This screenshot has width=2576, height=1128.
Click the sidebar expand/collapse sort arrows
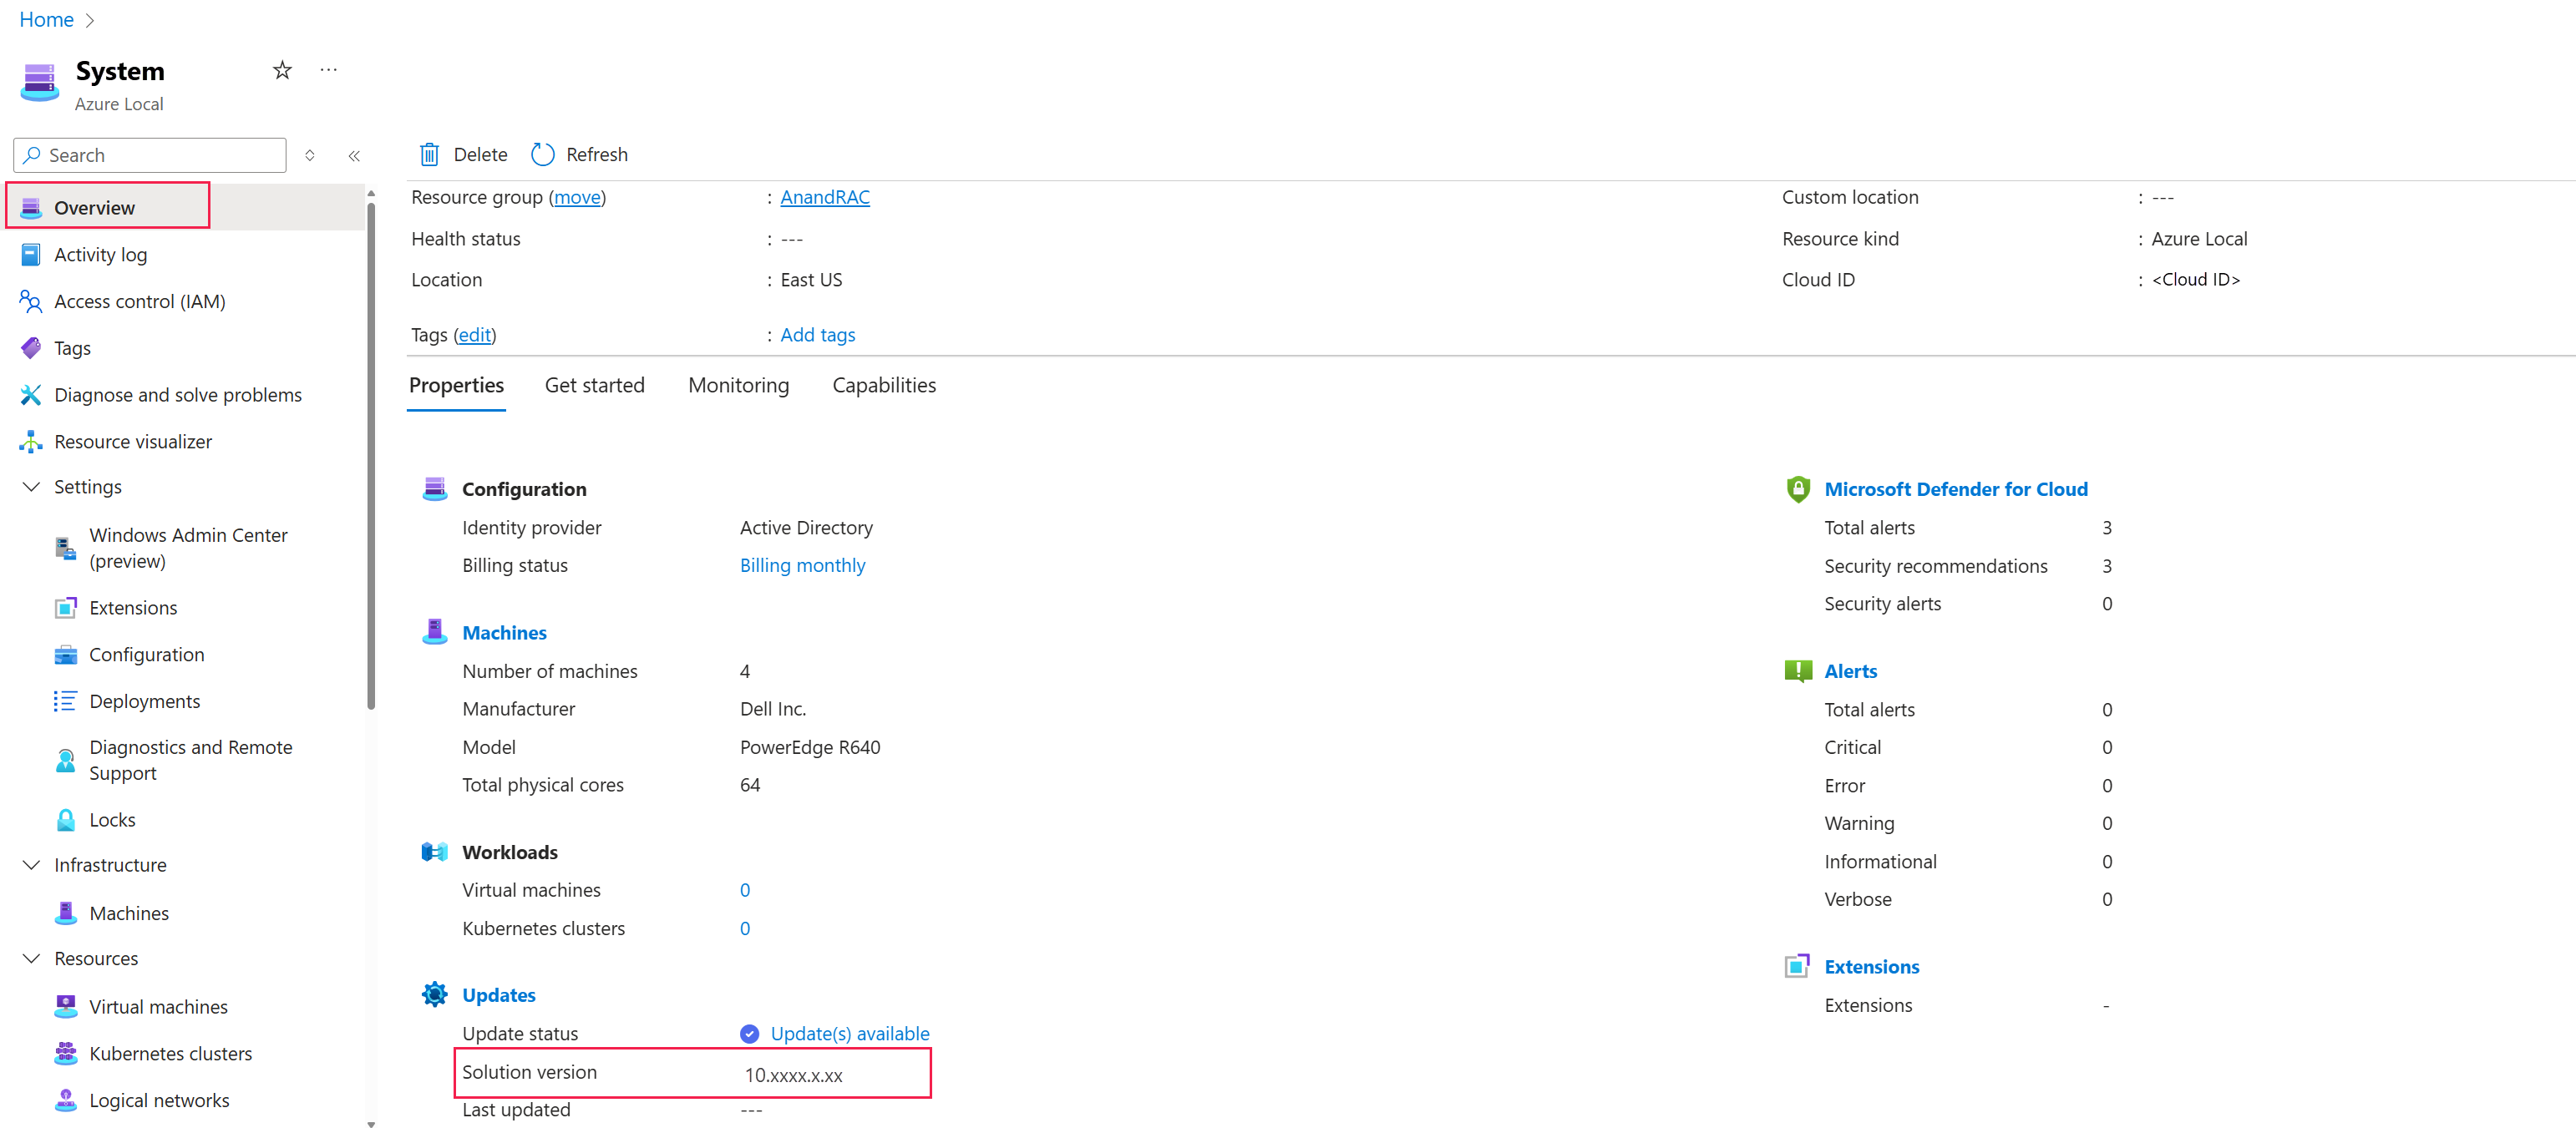pyautogui.click(x=310, y=156)
